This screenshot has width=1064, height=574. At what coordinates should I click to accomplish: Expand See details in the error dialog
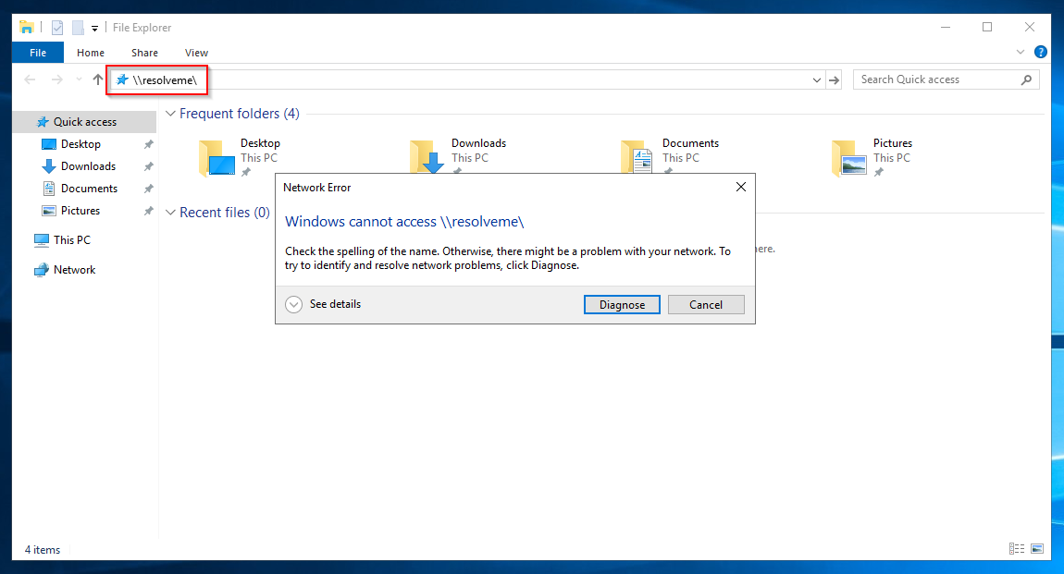(x=323, y=304)
